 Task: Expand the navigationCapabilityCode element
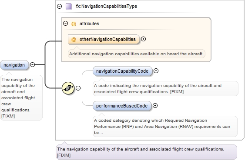click(156, 70)
